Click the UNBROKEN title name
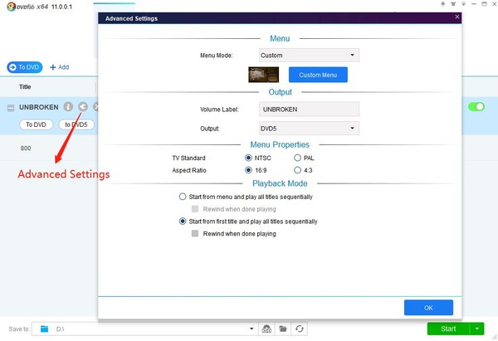The image size is (498, 341). coord(39,107)
